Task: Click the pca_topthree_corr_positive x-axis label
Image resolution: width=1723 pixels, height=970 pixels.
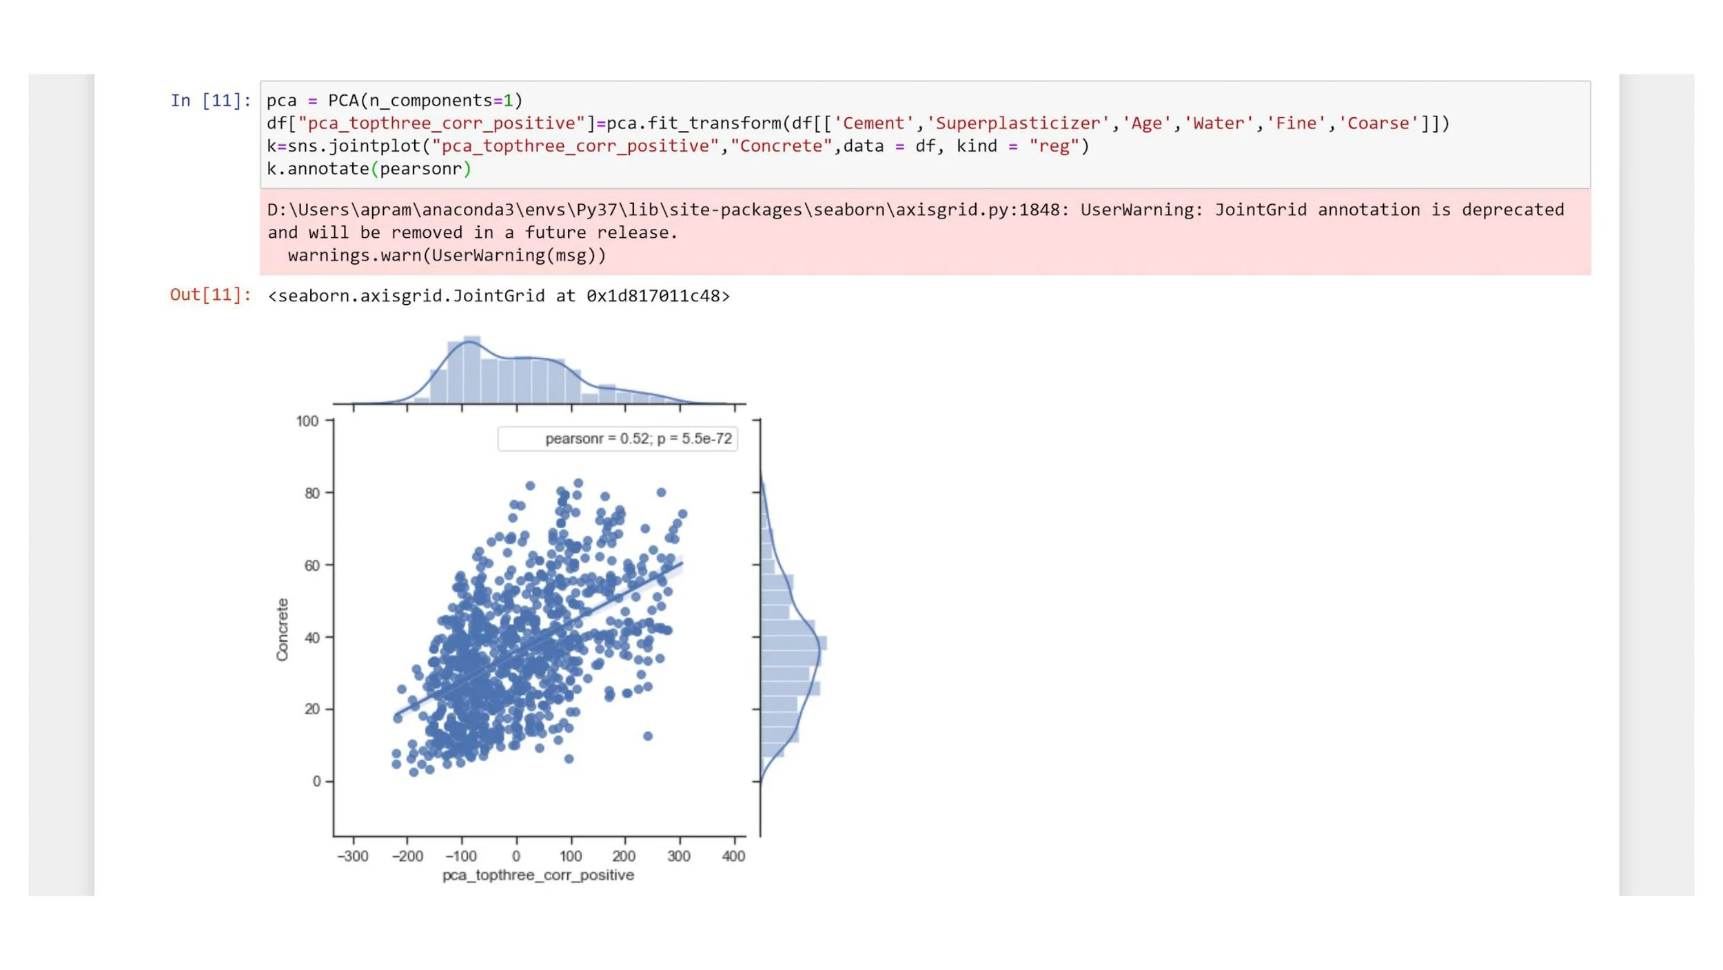Action: click(538, 876)
